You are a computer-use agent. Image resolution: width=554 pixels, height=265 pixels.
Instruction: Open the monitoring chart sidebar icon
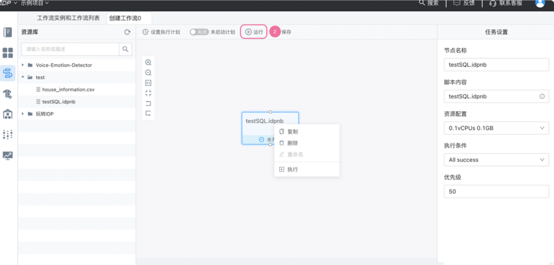click(8, 155)
